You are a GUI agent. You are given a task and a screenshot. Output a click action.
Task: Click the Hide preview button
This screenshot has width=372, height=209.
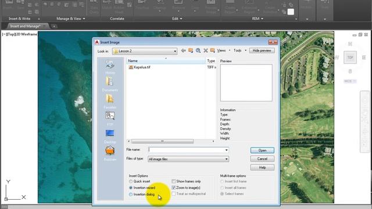(x=262, y=51)
